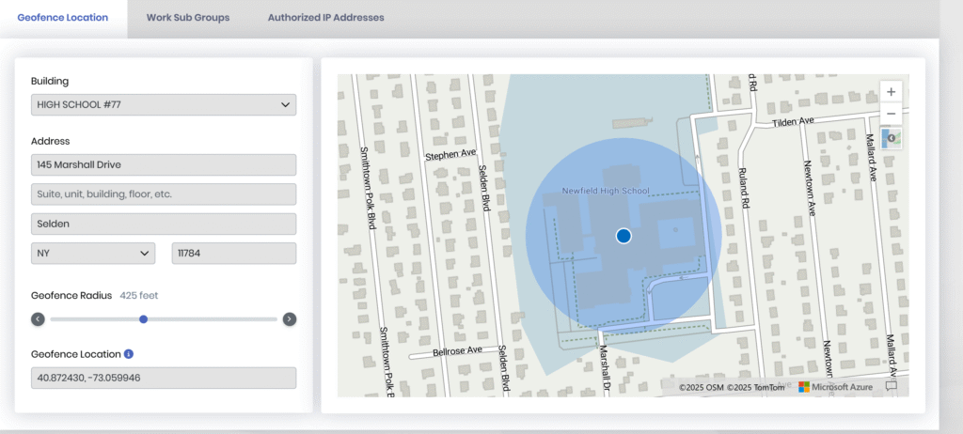Increase the radius with the right arrow
Image resolution: width=963 pixels, height=434 pixels.
point(290,319)
